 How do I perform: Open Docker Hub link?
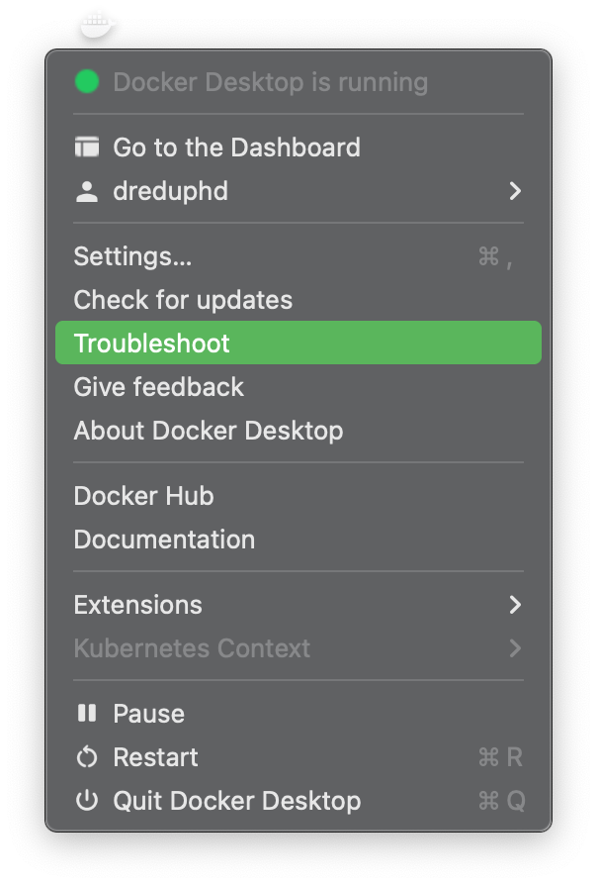point(143,496)
